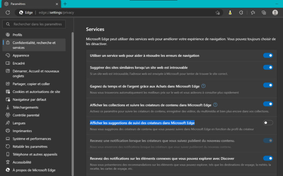Open a new tab with plus button

coord(65,4)
